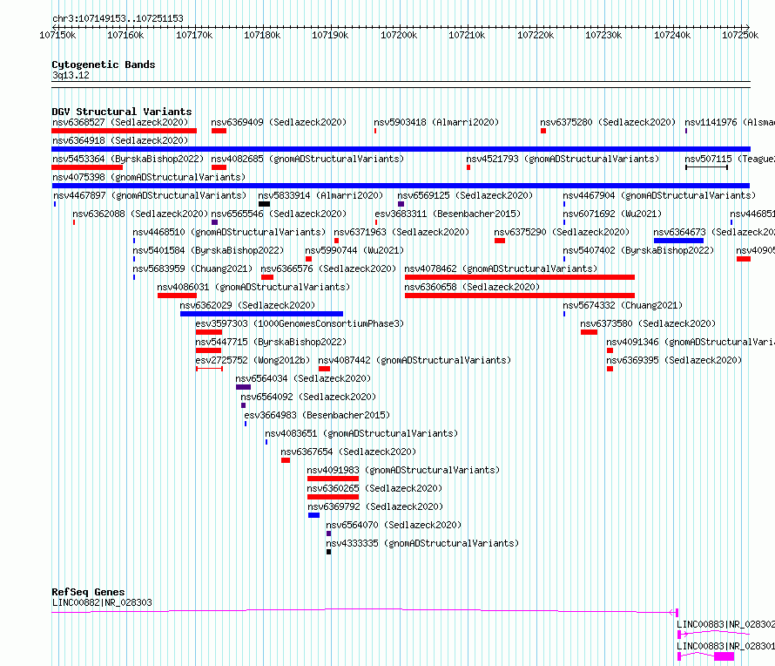The height and width of the screenshot is (666, 775).
Task: Click nsv4091983 (gnomADStructuralVariants) label
Action: tap(403, 470)
